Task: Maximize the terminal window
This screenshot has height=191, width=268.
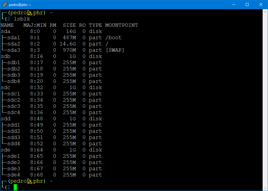Action: (247, 4)
